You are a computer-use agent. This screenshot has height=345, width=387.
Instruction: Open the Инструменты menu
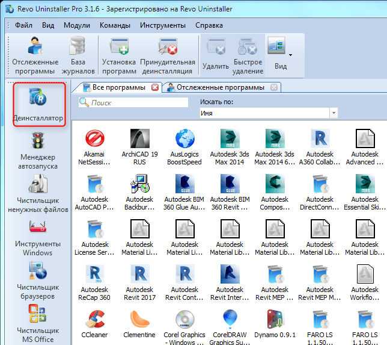coord(163,25)
